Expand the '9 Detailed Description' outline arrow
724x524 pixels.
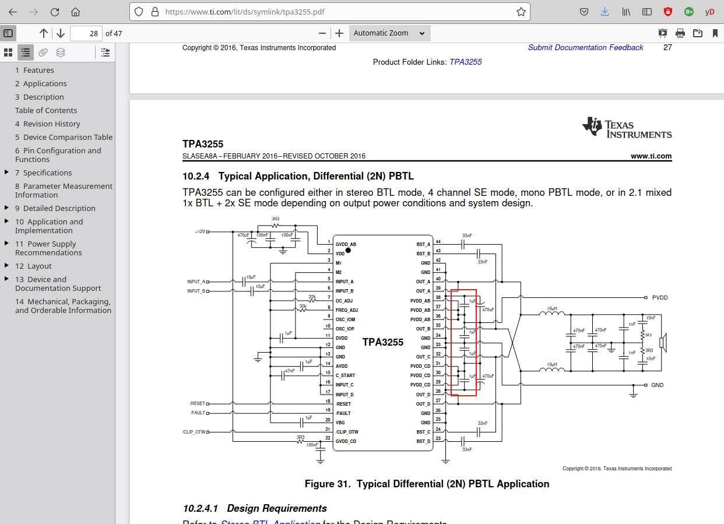[7, 208]
